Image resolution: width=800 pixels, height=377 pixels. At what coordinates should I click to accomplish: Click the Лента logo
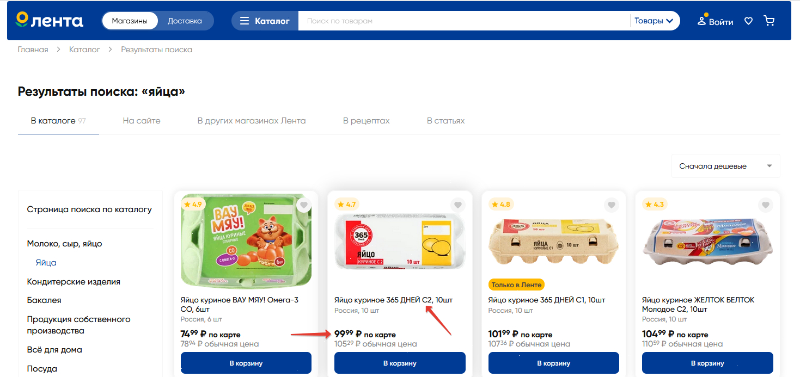(x=50, y=21)
